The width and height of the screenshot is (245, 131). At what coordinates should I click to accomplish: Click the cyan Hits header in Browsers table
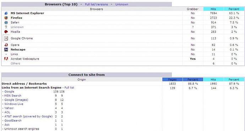(x=213, y=9)
